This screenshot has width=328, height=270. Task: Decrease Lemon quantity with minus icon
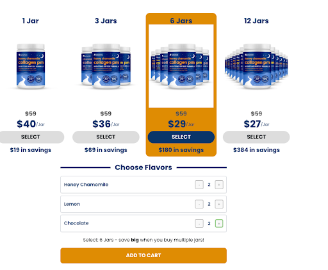[199, 204]
